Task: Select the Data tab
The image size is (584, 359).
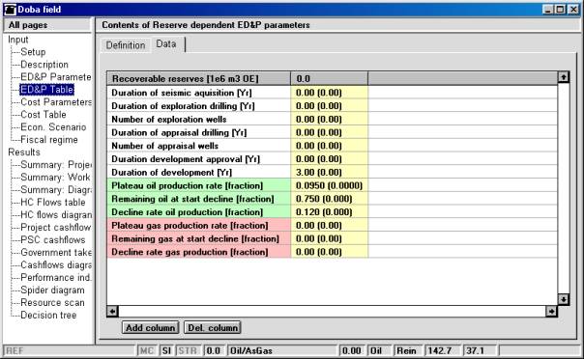Action: point(166,44)
